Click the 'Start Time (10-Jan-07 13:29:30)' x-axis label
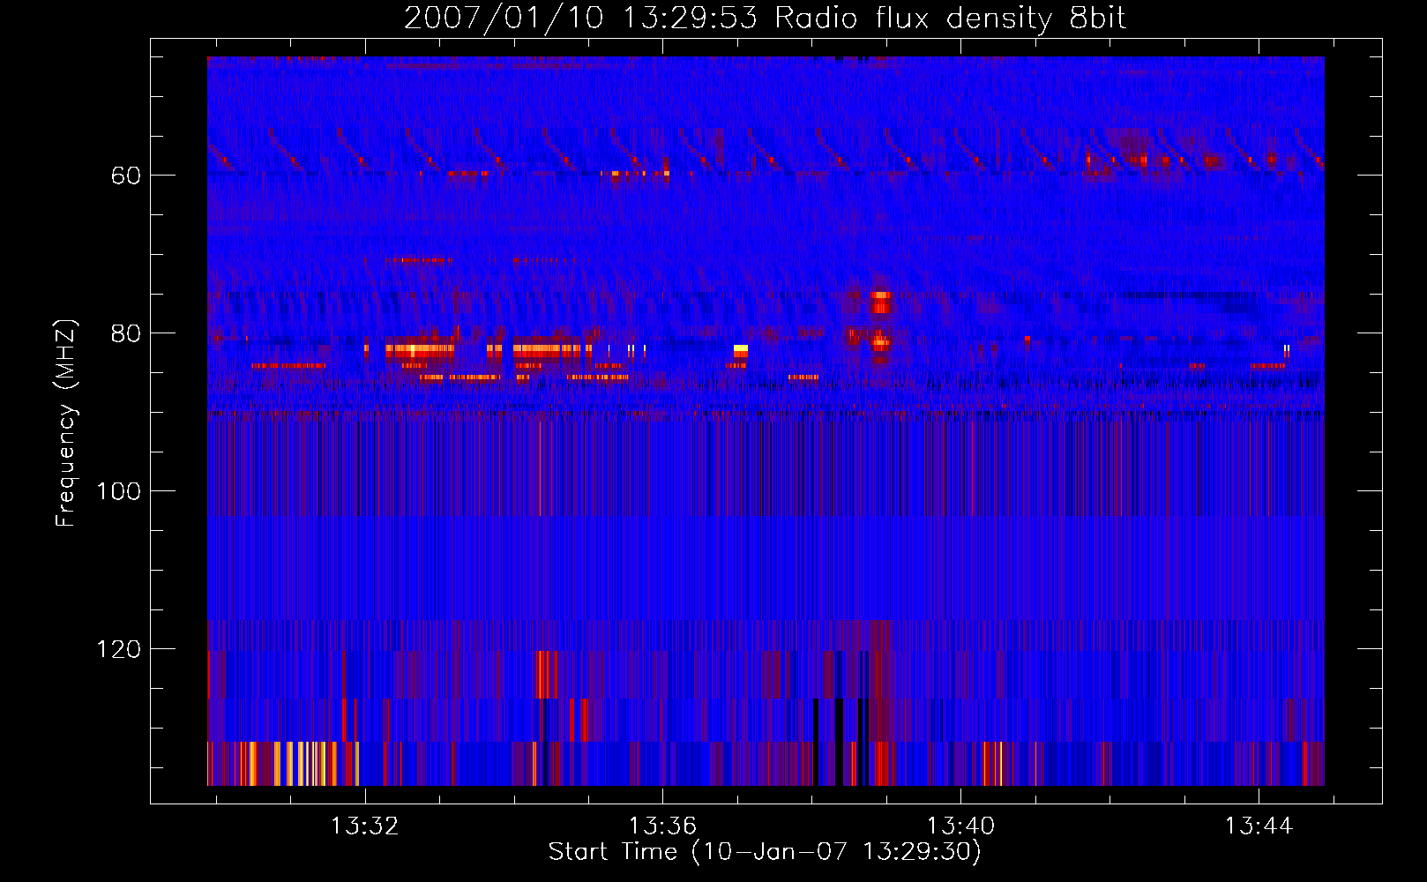The height and width of the screenshot is (882, 1427). (765, 852)
